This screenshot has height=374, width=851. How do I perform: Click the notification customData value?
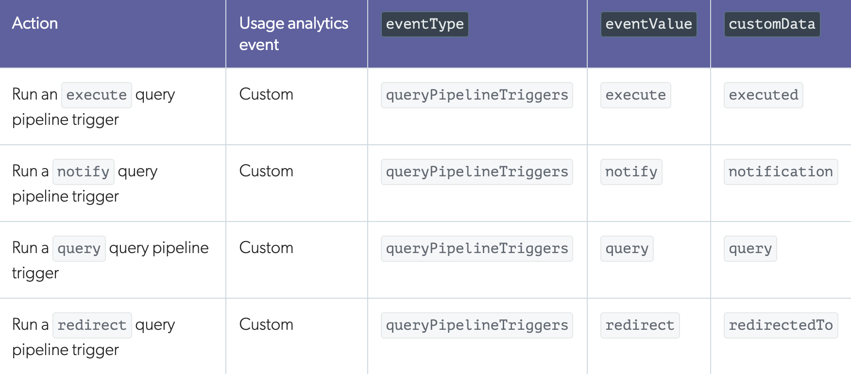click(781, 172)
